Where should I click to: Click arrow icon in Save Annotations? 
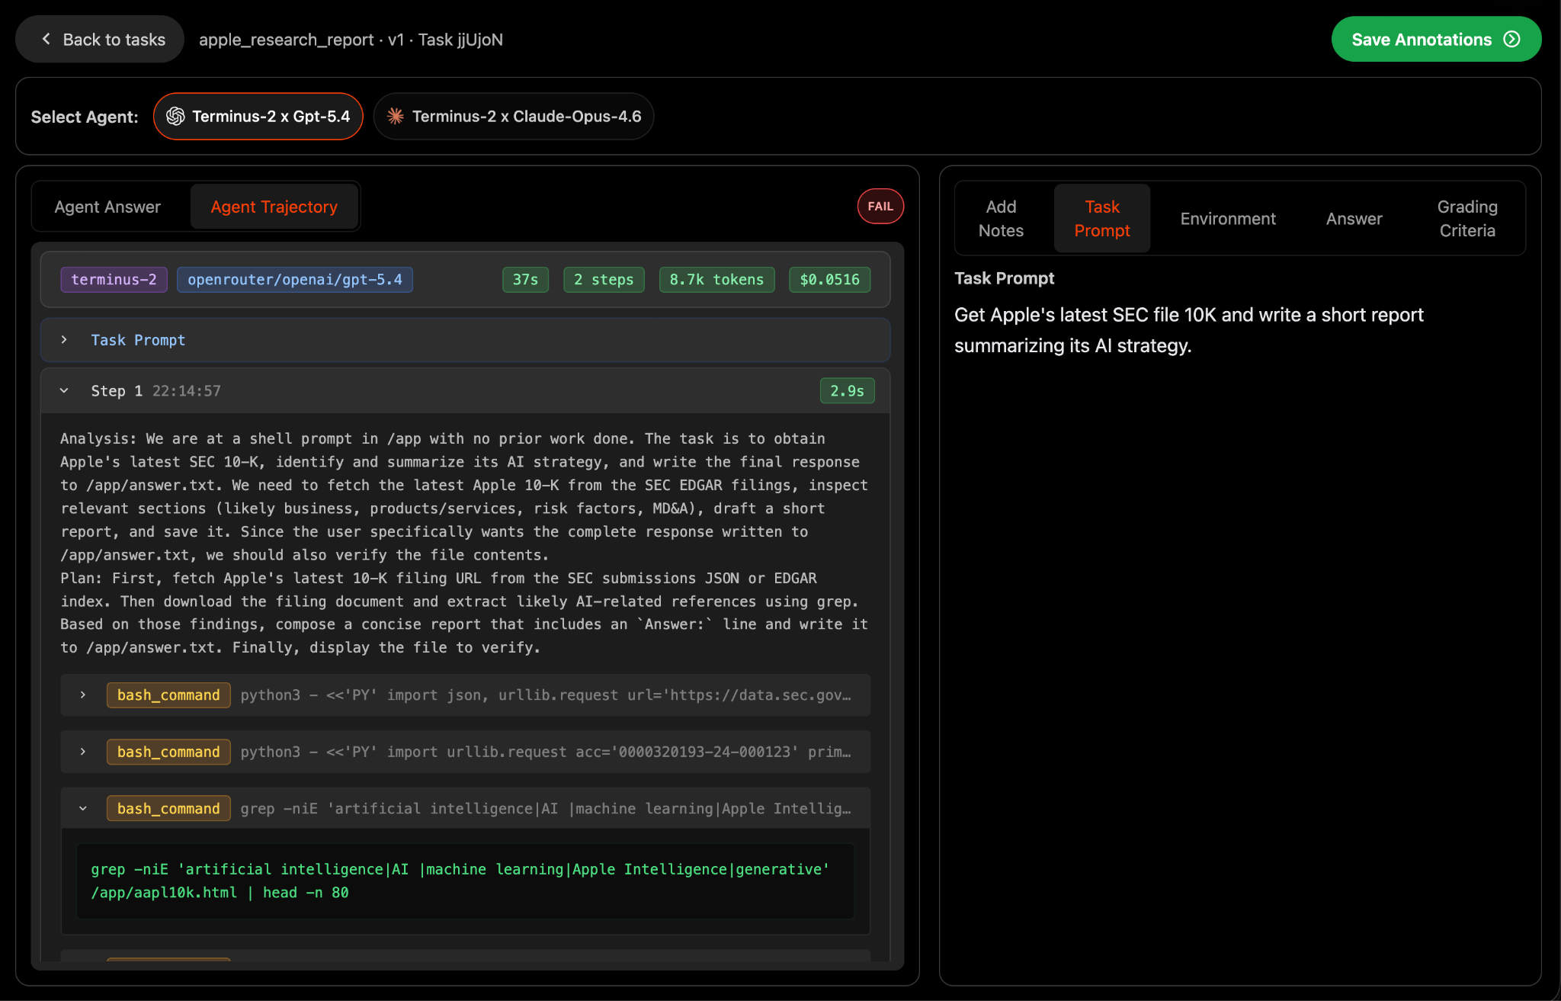pos(1512,40)
